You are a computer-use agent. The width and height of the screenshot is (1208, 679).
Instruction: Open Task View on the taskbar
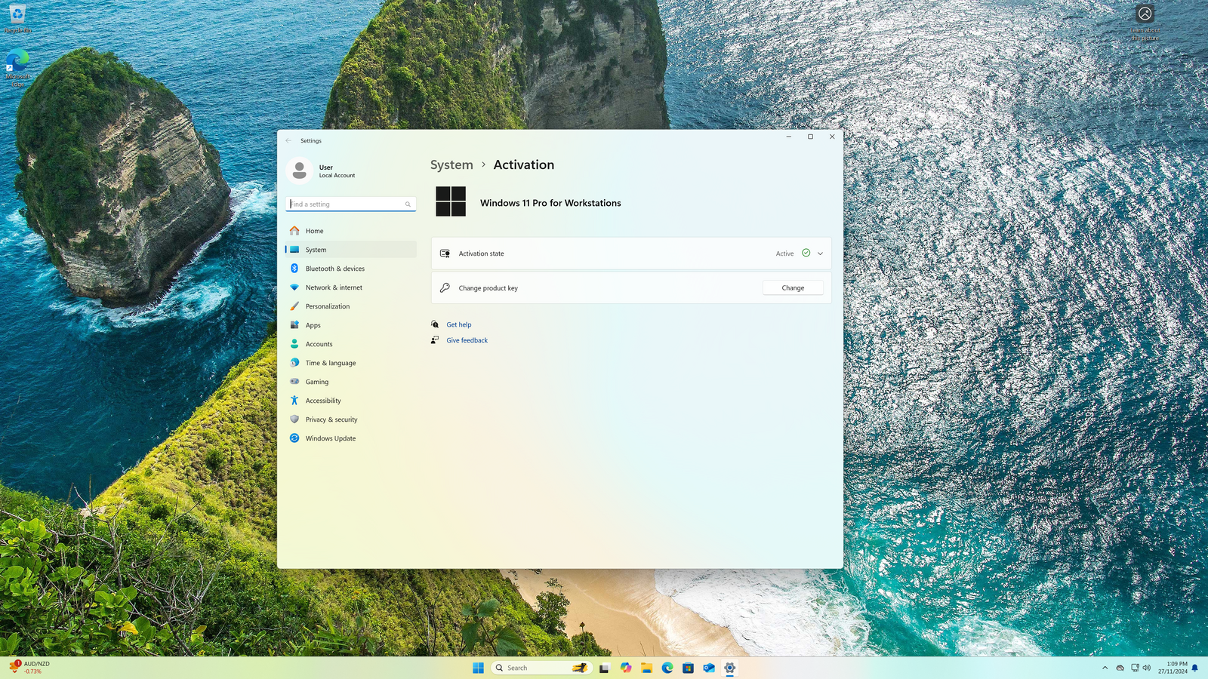[x=604, y=668]
